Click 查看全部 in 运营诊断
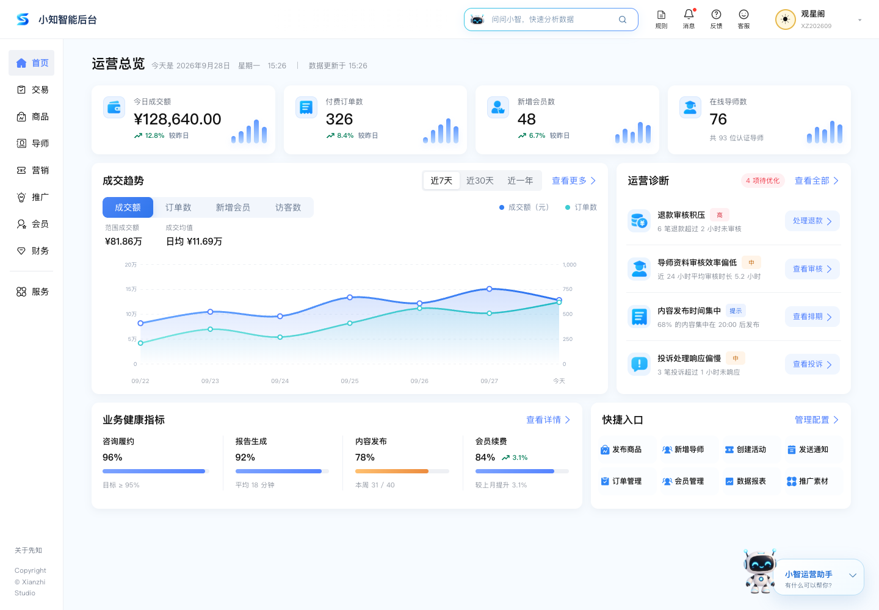The height and width of the screenshot is (610, 879). [817, 181]
